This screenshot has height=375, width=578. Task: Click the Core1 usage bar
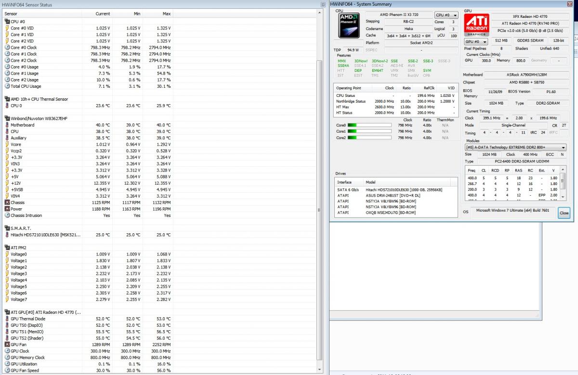point(370,131)
